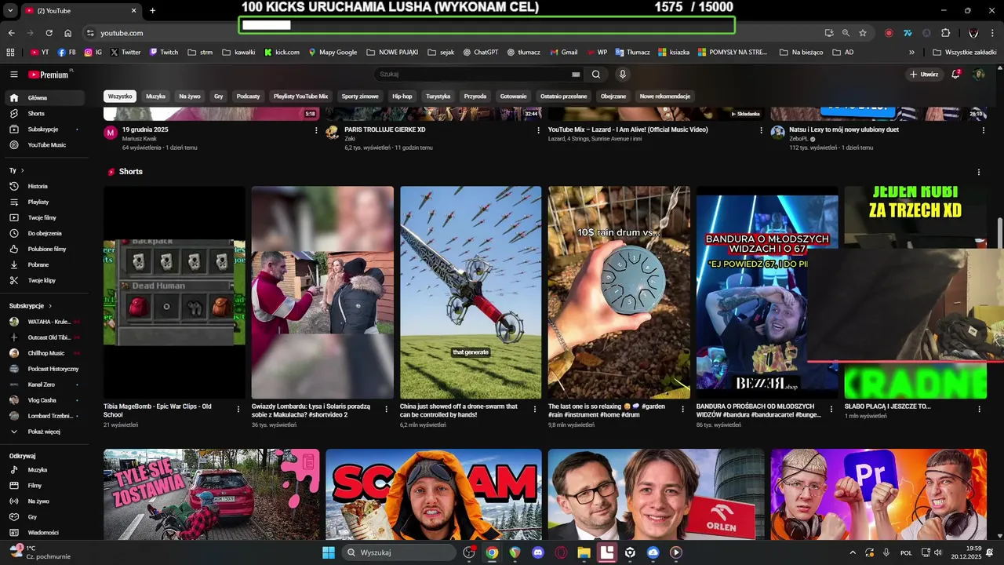Open the Shorts shelf options menu
Viewport: 1004px width, 565px height.
tap(979, 172)
